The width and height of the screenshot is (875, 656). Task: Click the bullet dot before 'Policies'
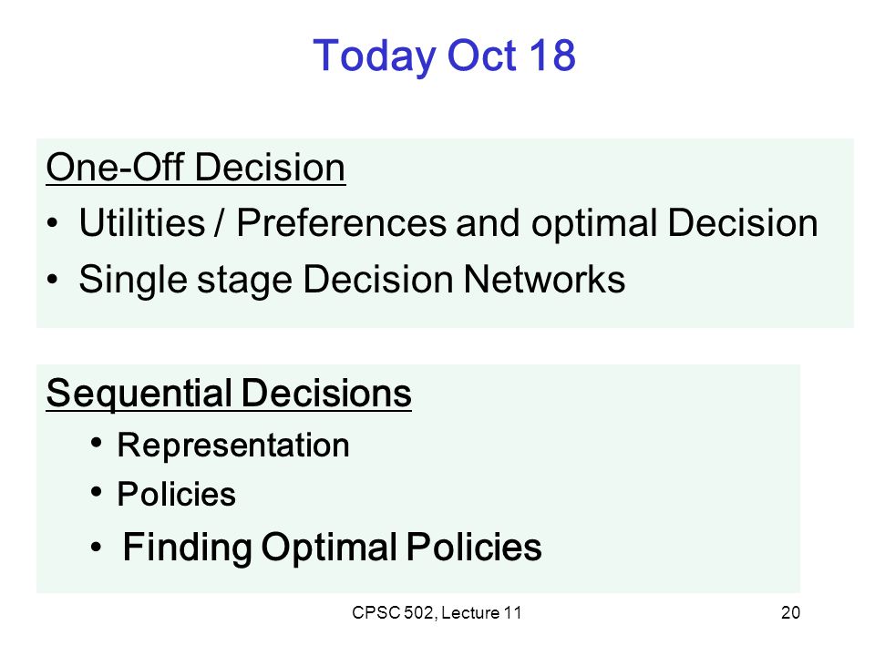click(97, 492)
